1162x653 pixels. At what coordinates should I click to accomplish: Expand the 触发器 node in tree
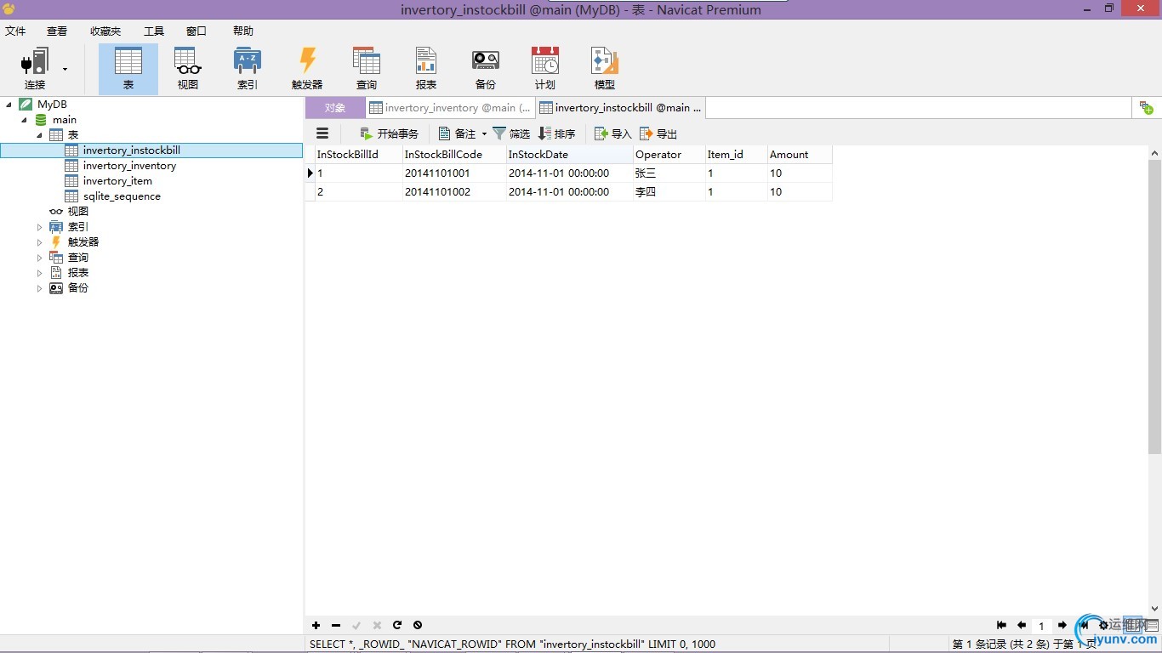(x=40, y=242)
